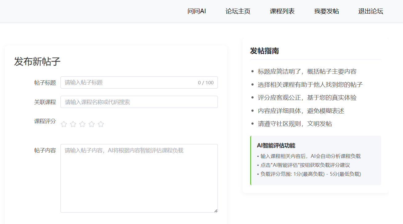
Task: Go to 论坛主页 in the navigation bar
Action: (x=238, y=11)
